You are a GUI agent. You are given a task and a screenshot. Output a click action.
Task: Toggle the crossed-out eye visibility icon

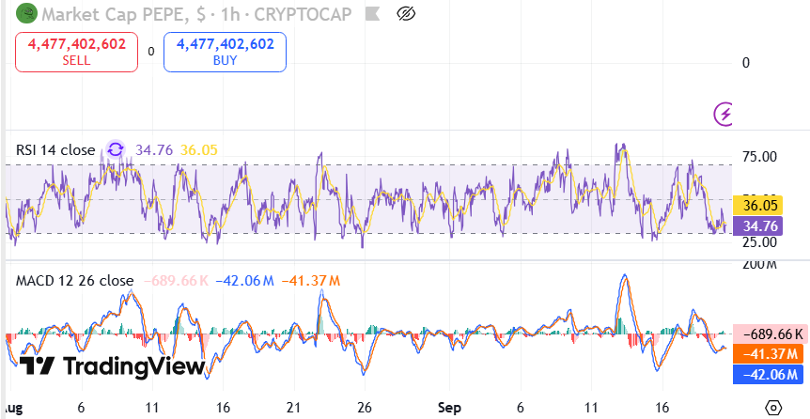pyautogui.click(x=406, y=14)
